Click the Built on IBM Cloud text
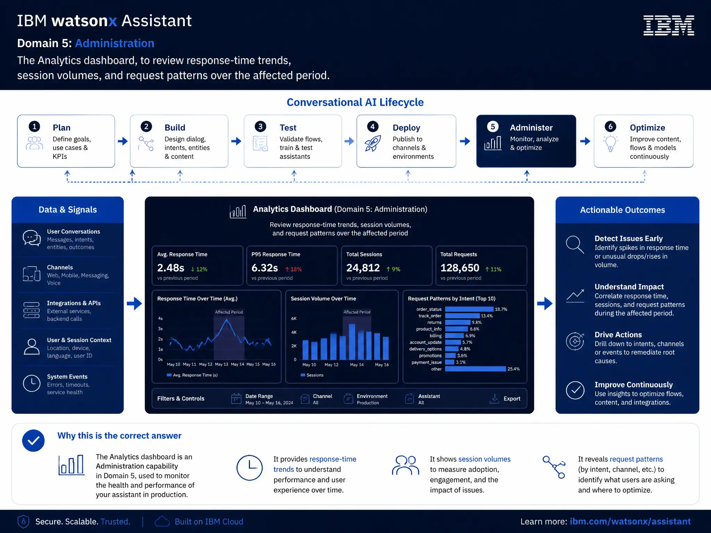The width and height of the screenshot is (711, 533). (209, 522)
